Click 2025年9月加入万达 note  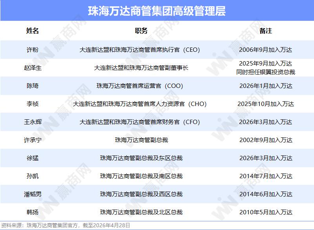pos(266,64)
